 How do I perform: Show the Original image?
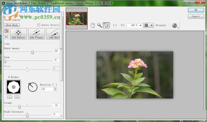point(161,25)
